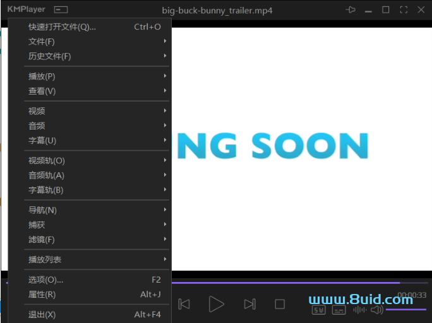Click the big-buck-bunny_trailer.mp4 title text
The height and width of the screenshot is (323, 432).
click(x=217, y=11)
